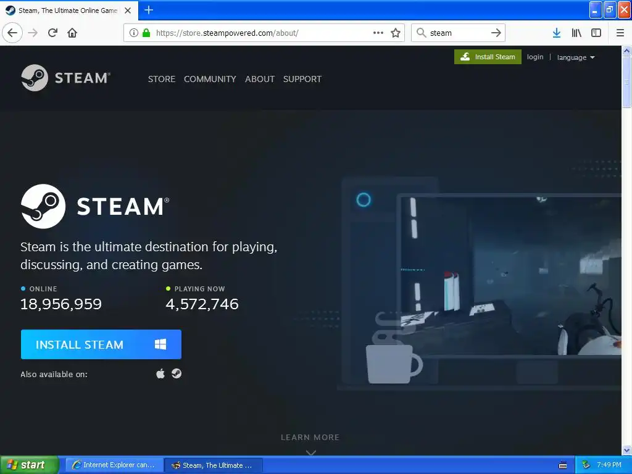
Task: Click the green Install Steam header button
Action: pos(488,57)
